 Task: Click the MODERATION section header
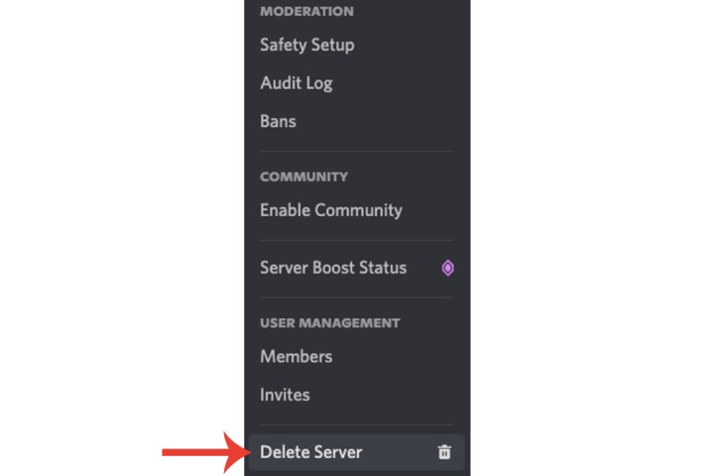coord(306,12)
